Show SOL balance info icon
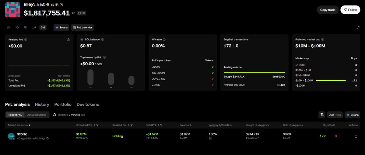 click(102, 40)
